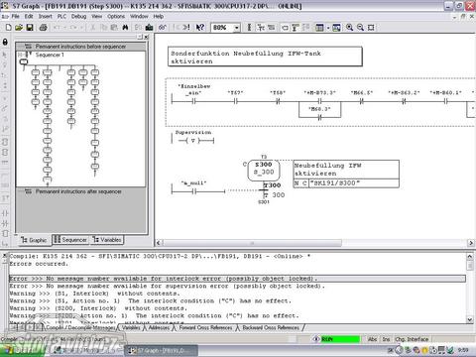
Task: Switch to the Graphic tab
Action: click(x=34, y=240)
